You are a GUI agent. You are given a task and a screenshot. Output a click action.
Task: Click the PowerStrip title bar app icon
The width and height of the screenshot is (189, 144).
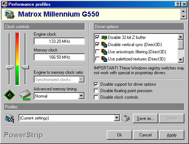click(5, 4)
